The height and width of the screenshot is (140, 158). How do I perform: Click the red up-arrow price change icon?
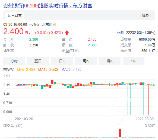pyautogui.click(x=67, y=33)
